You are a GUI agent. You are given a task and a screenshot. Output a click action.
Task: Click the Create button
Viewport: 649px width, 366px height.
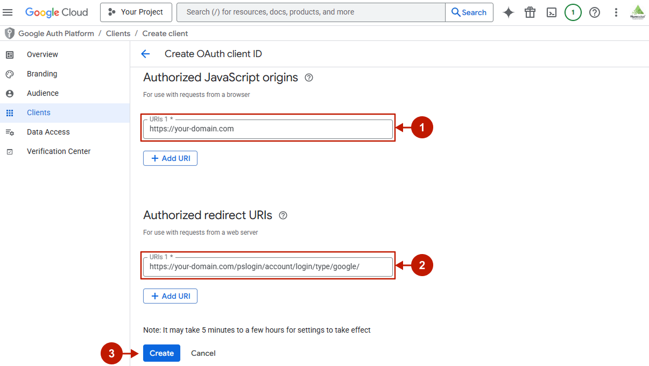[161, 353]
